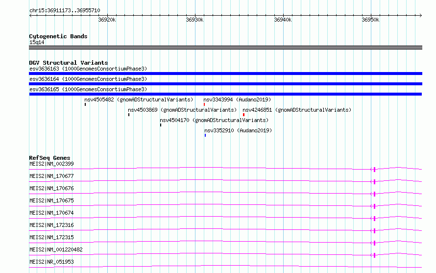436x273 pixels.
Task: Click the Cytogenetic Bands track title
Action: pyautogui.click(x=58, y=36)
